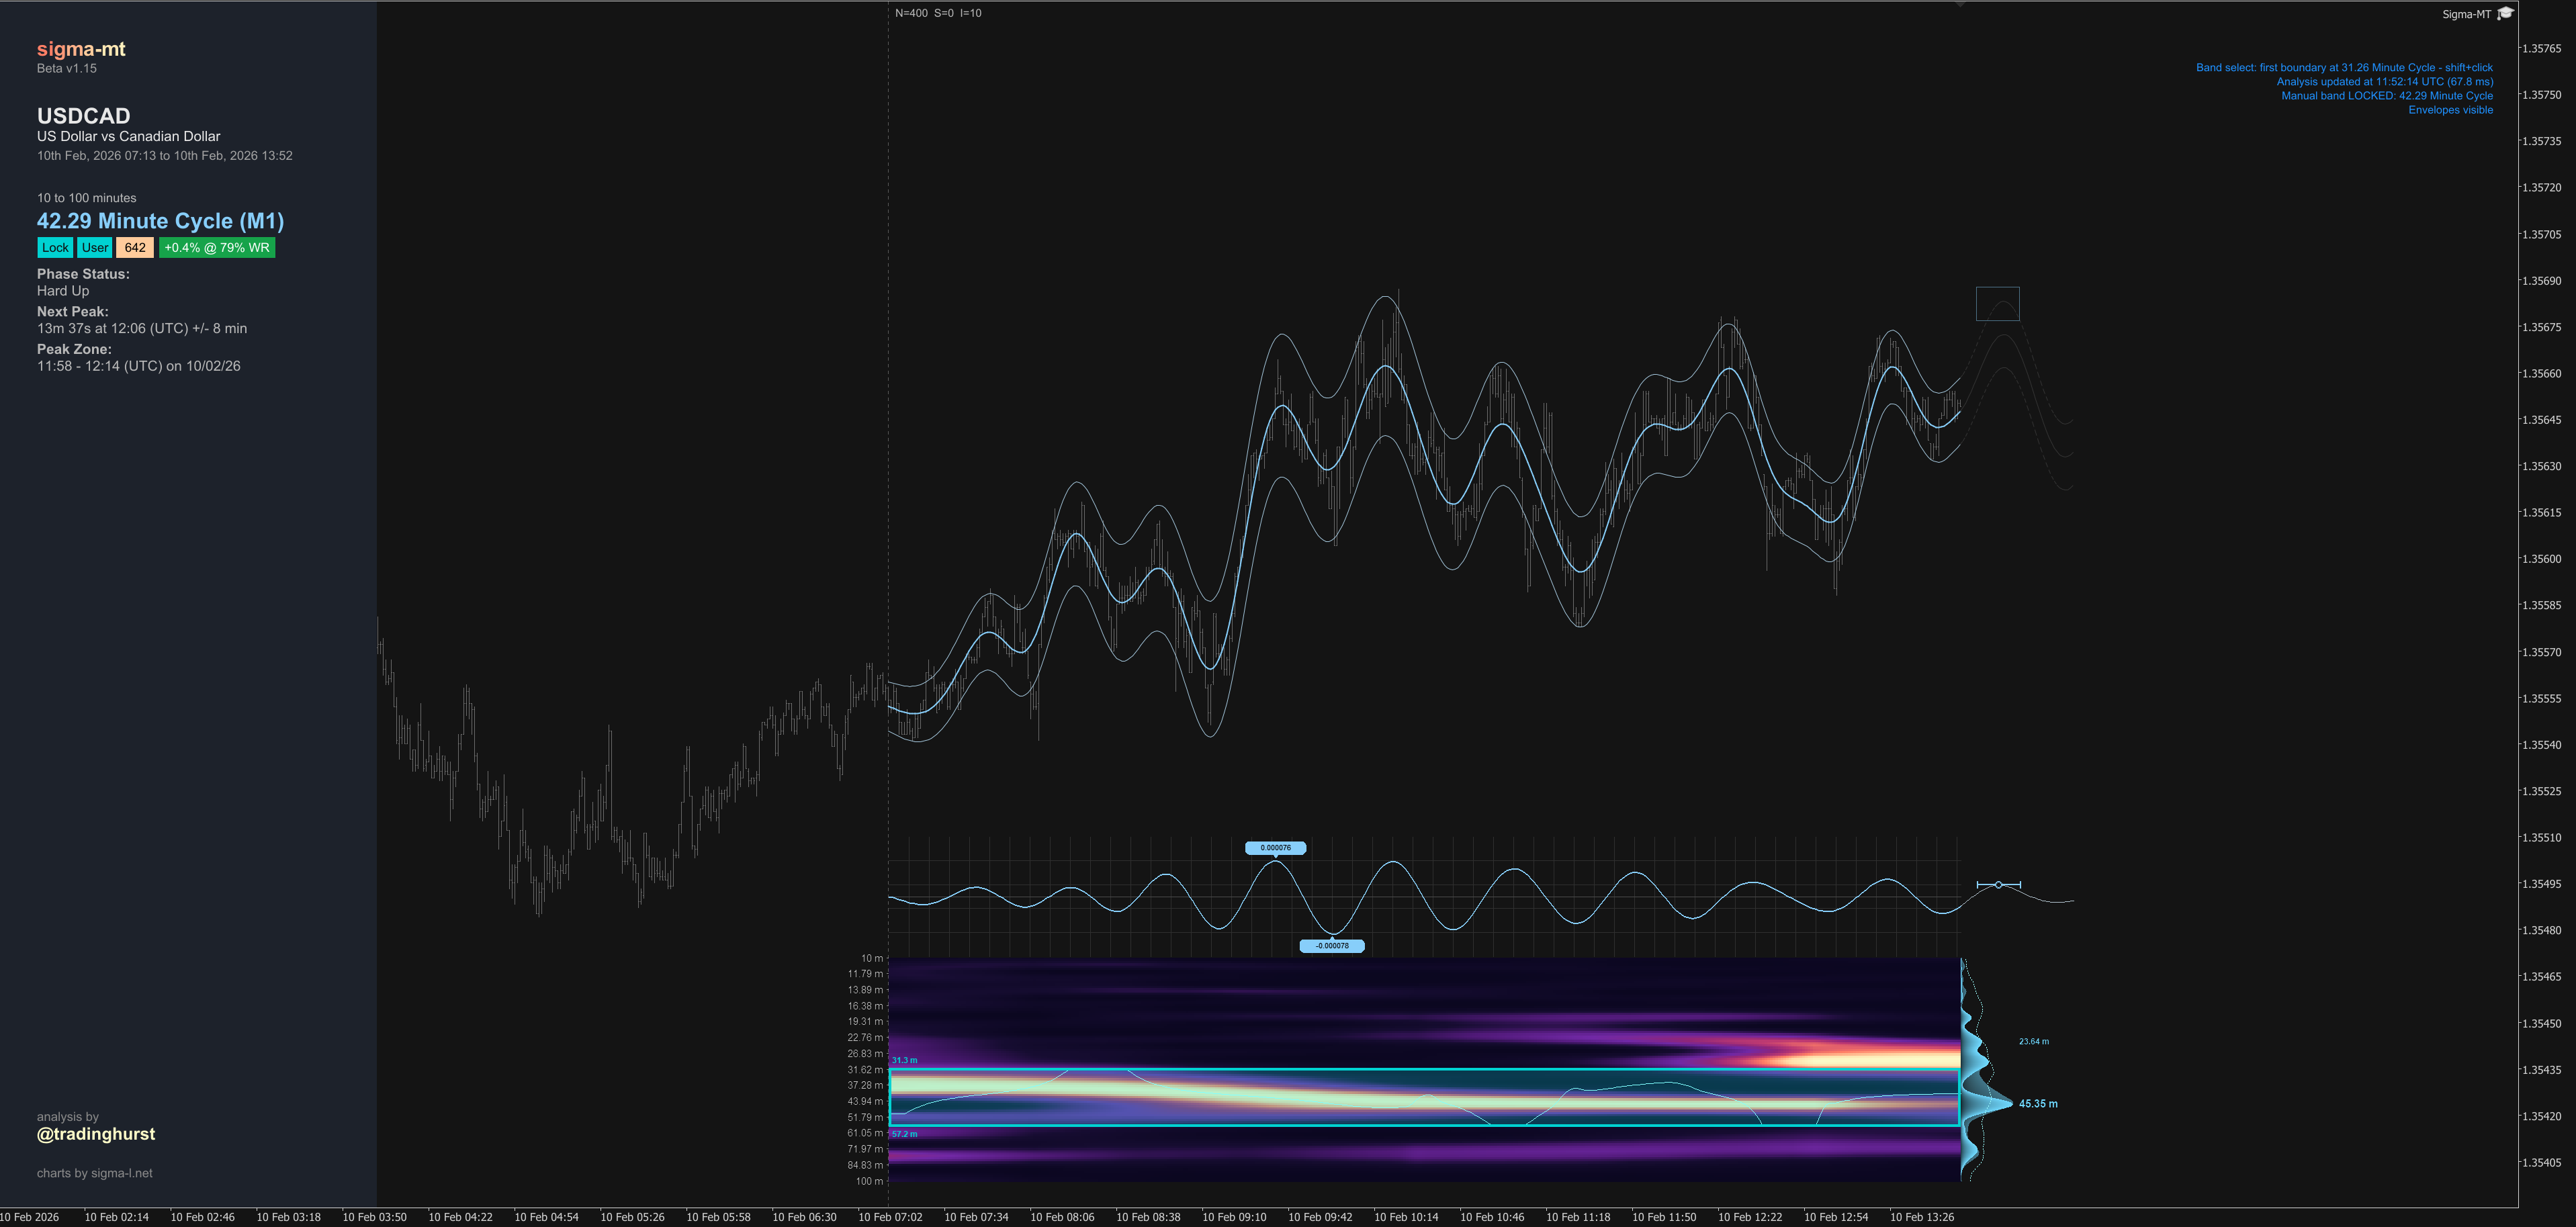Image resolution: width=2576 pixels, height=1227 pixels.
Task: Click the green +0.4% @ 79% WR badge
Action: tap(217, 248)
